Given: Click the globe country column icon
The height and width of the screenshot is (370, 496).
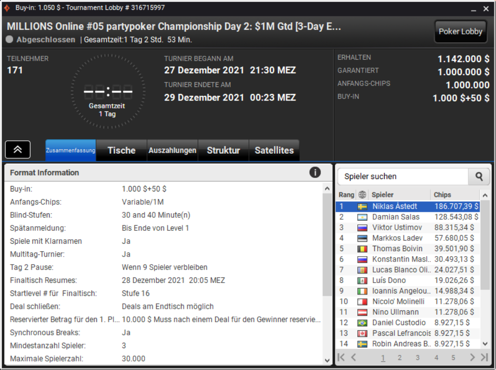Looking at the screenshot, I should click(362, 194).
